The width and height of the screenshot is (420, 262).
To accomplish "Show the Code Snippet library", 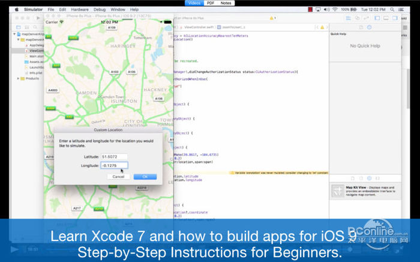I will (x=361, y=178).
